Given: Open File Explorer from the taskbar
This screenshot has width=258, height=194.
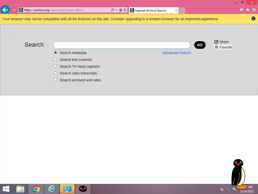Looking at the screenshot, I should pos(20,189).
